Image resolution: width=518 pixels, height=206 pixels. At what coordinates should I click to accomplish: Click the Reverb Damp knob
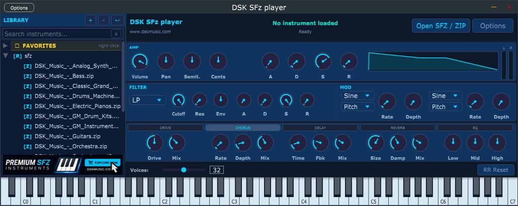coord(398,143)
